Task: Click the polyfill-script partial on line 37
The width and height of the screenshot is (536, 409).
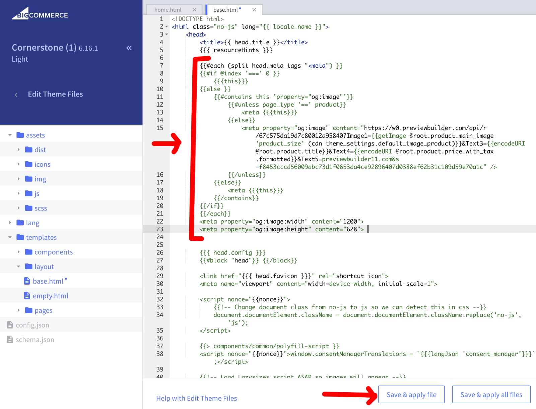Action: coord(269,346)
